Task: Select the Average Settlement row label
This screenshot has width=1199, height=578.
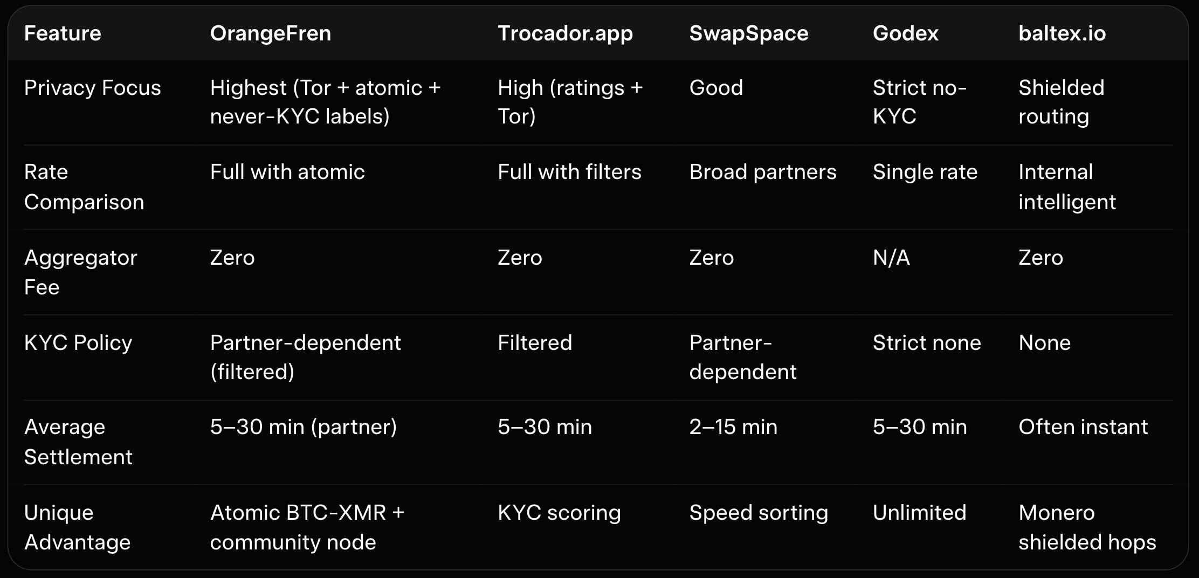Action: [x=78, y=442]
